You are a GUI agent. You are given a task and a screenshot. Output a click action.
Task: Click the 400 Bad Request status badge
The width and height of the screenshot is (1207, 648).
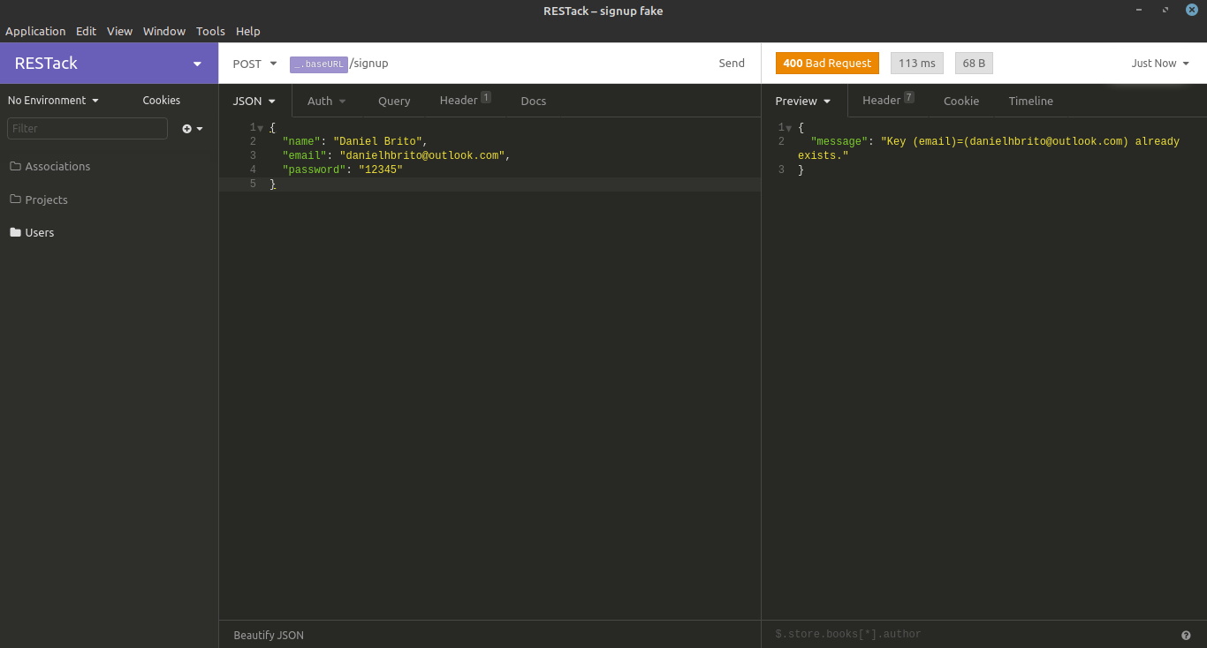(827, 64)
